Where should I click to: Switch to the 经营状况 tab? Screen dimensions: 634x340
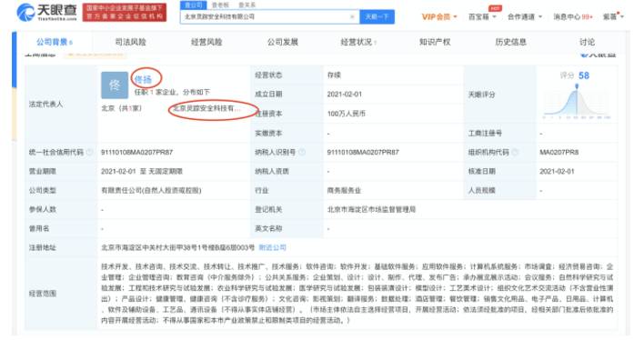tap(358, 42)
